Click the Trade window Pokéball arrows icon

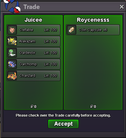pyautogui.click(x=12, y=6)
